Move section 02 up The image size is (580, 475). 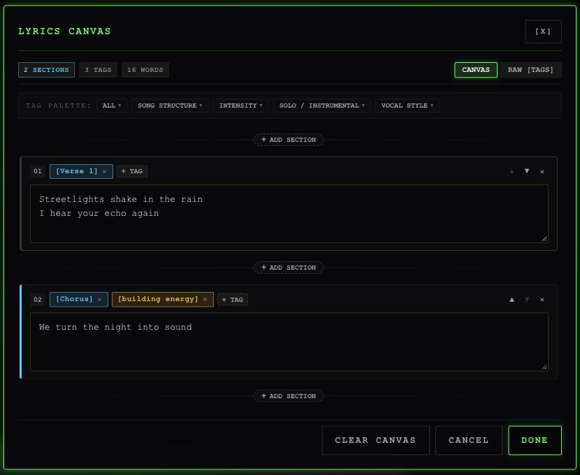pos(512,300)
